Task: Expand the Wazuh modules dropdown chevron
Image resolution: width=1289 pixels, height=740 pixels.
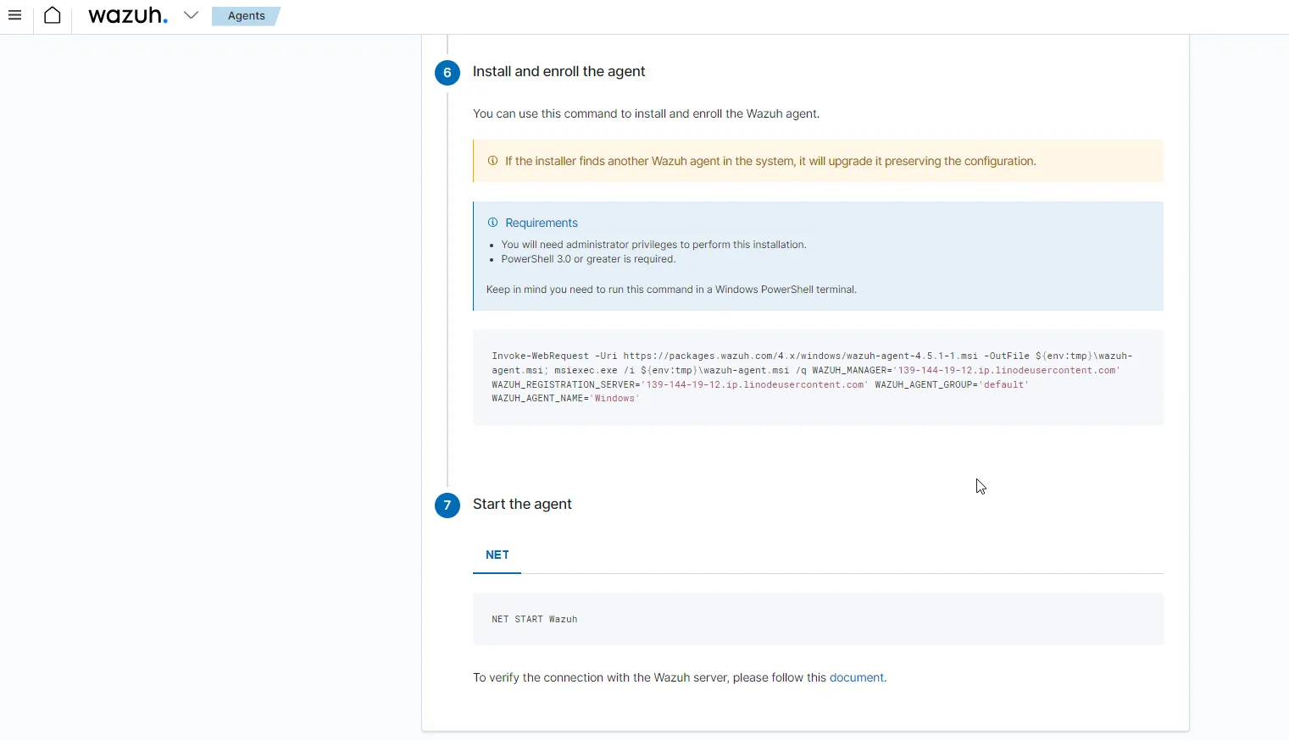Action: [x=192, y=15]
